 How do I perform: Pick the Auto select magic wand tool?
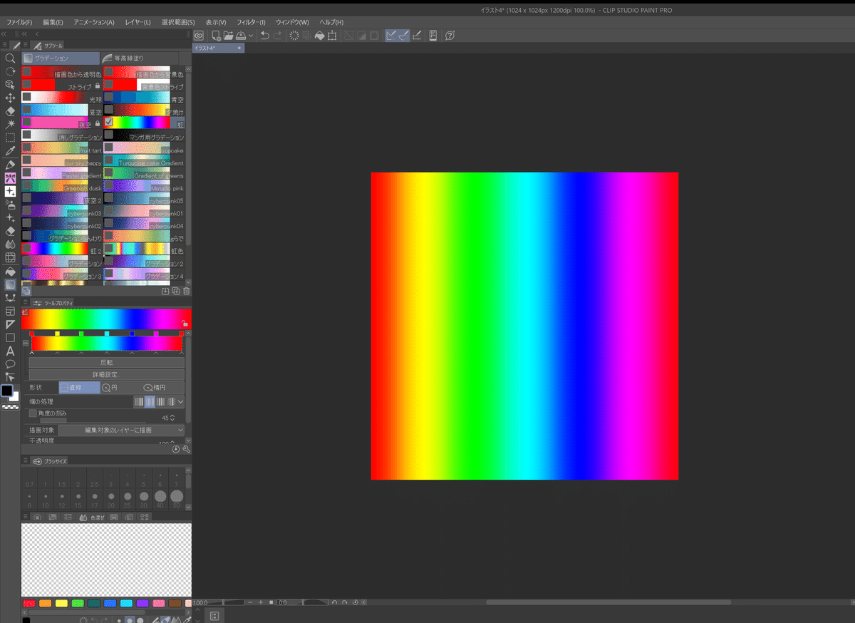[10, 124]
